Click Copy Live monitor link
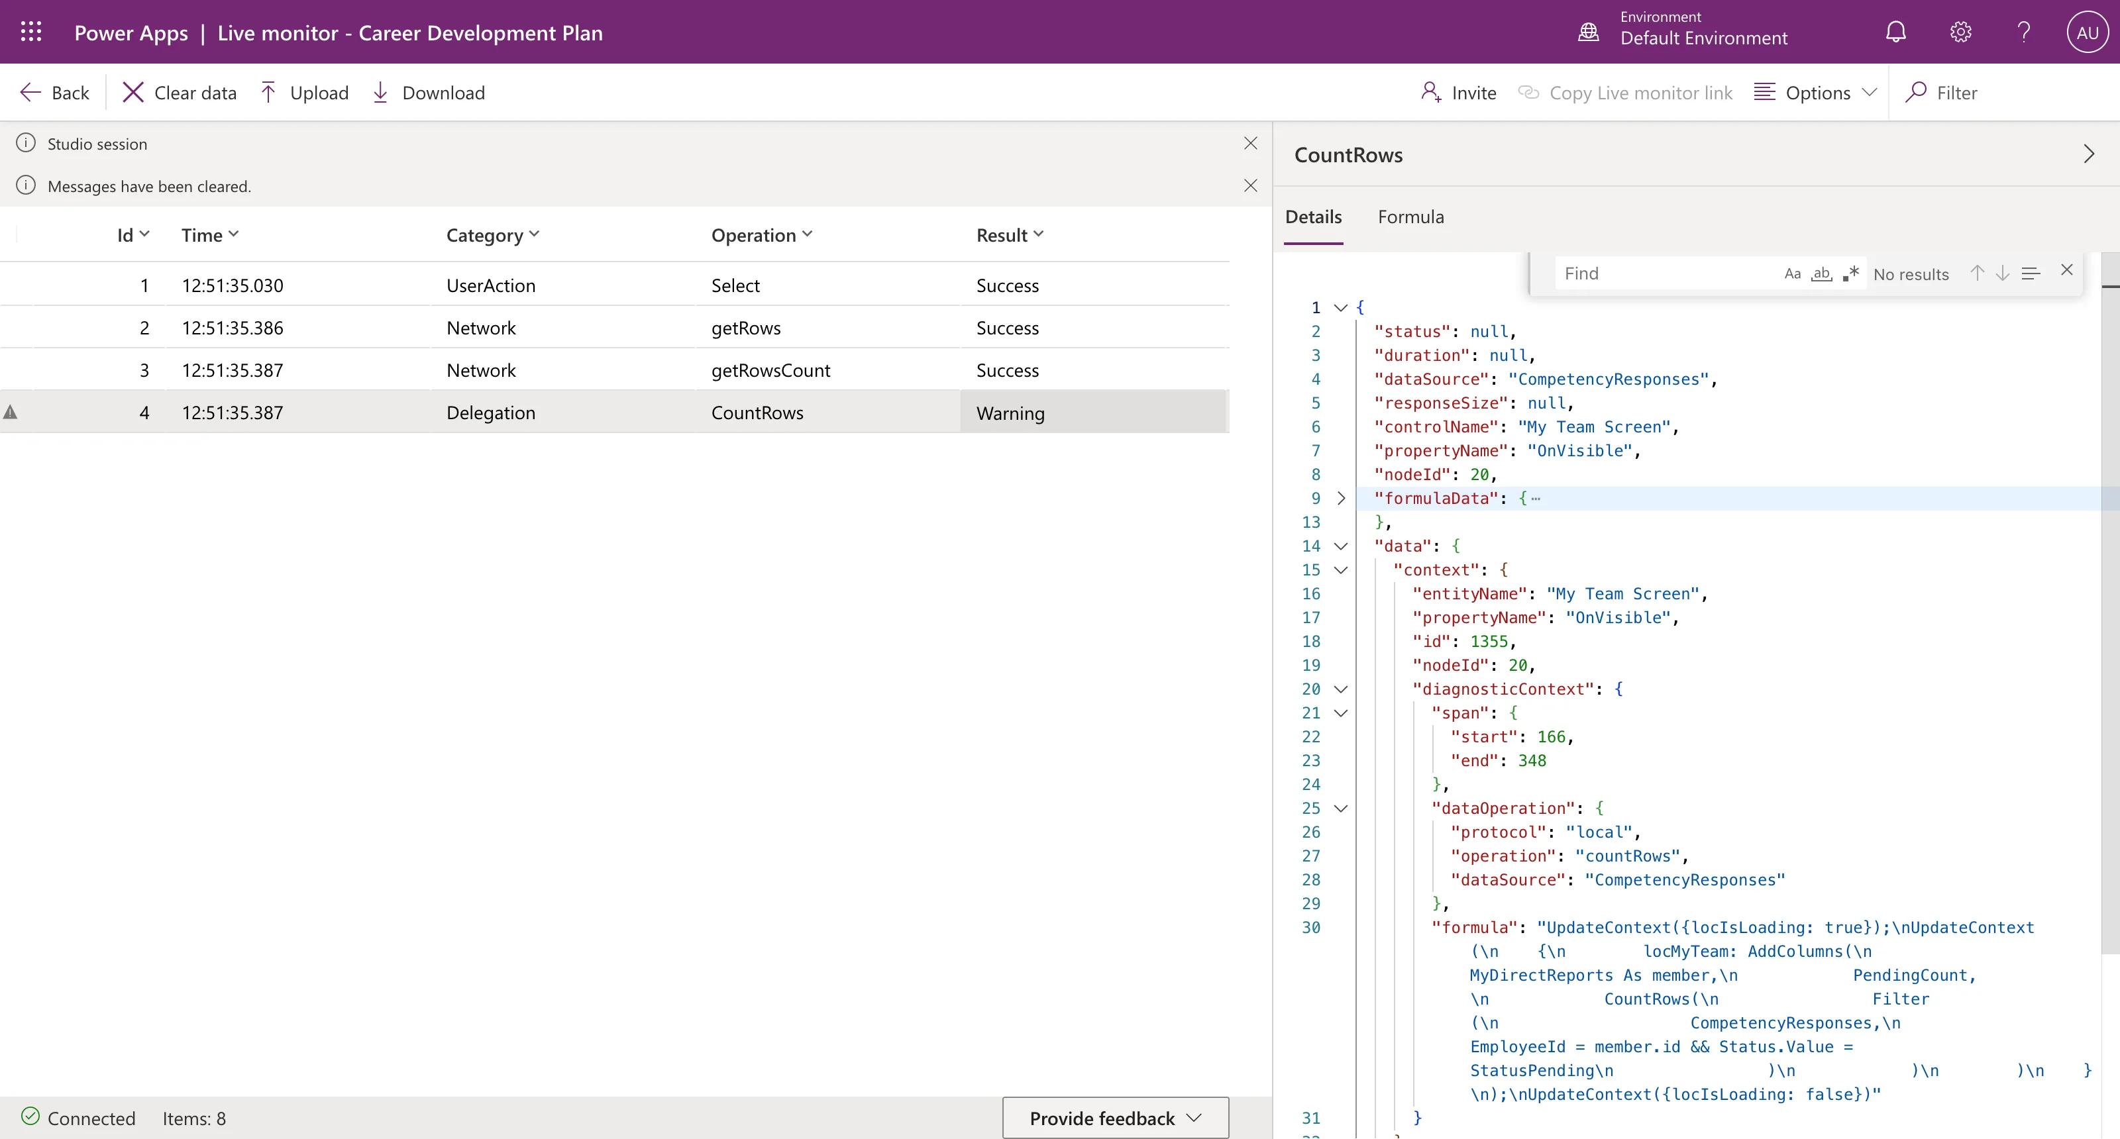Image resolution: width=2120 pixels, height=1139 pixels. (x=1625, y=92)
